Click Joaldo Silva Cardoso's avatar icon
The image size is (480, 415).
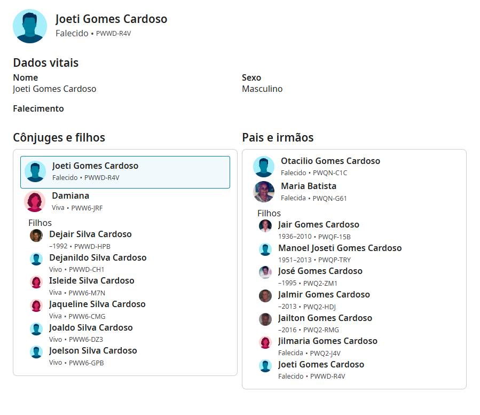point(36,329)
